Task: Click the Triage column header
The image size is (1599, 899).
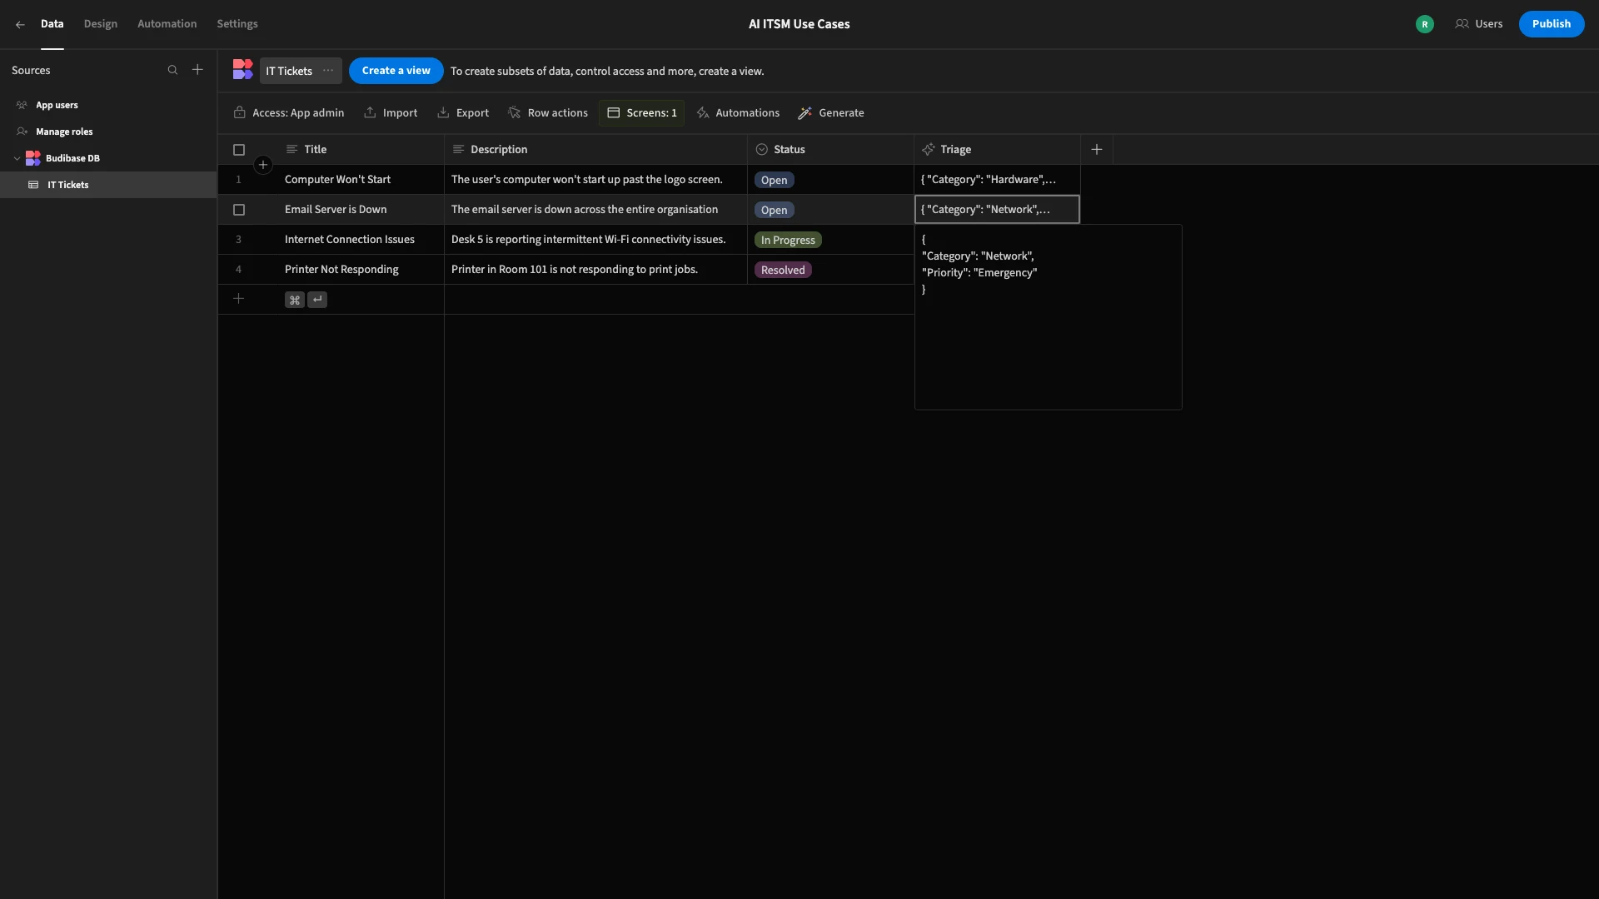Action: click(997, 150)
